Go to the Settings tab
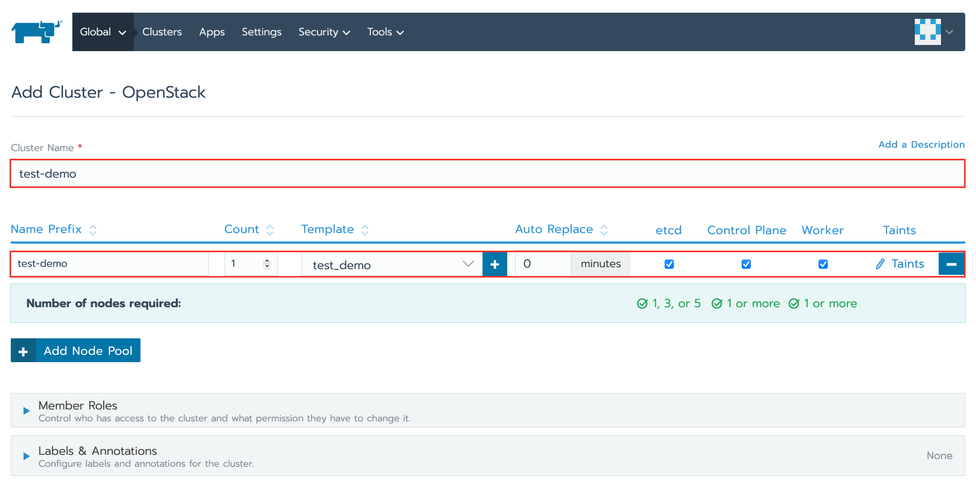The height and width of the screenshot is (489, 976). pyautogui.click(x=262, y=32)
